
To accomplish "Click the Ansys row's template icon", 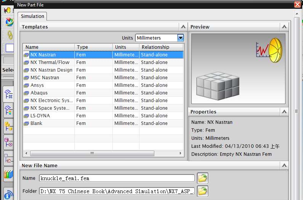I will (x=26, y=86).
